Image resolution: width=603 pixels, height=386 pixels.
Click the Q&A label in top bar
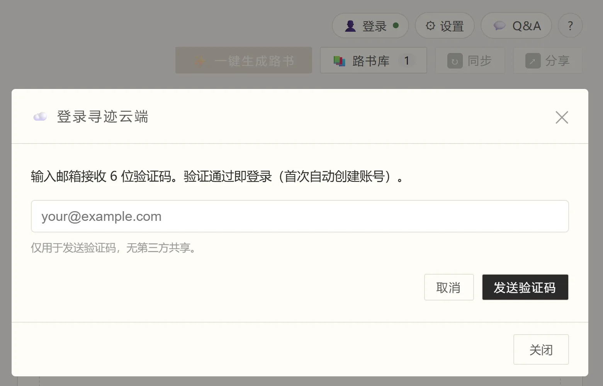point(527,26)
